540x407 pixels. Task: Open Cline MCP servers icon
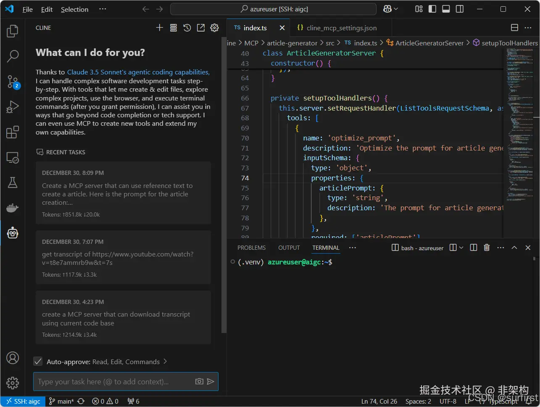point(173,28)
